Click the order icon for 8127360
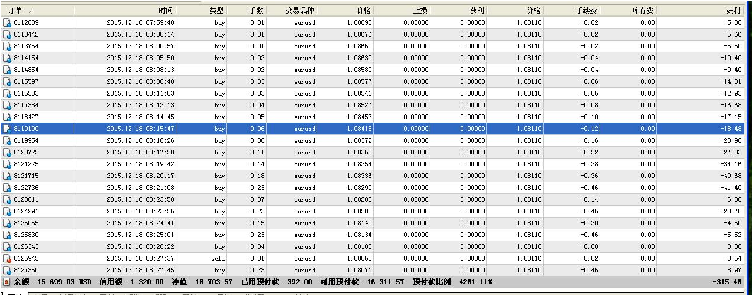 tap(7, 270)
